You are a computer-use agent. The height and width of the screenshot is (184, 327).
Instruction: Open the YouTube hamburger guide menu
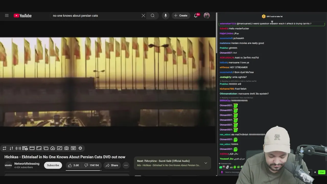[x=7, y=16]
